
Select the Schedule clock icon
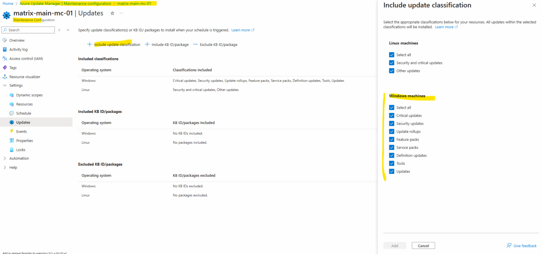pyautogui.click(x=11, y=113)
